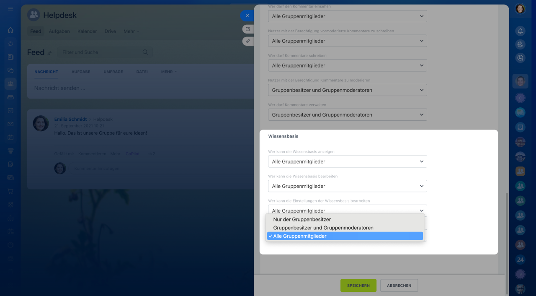Switch to Drive tab
536x296 pixels.
pos(110,31)
